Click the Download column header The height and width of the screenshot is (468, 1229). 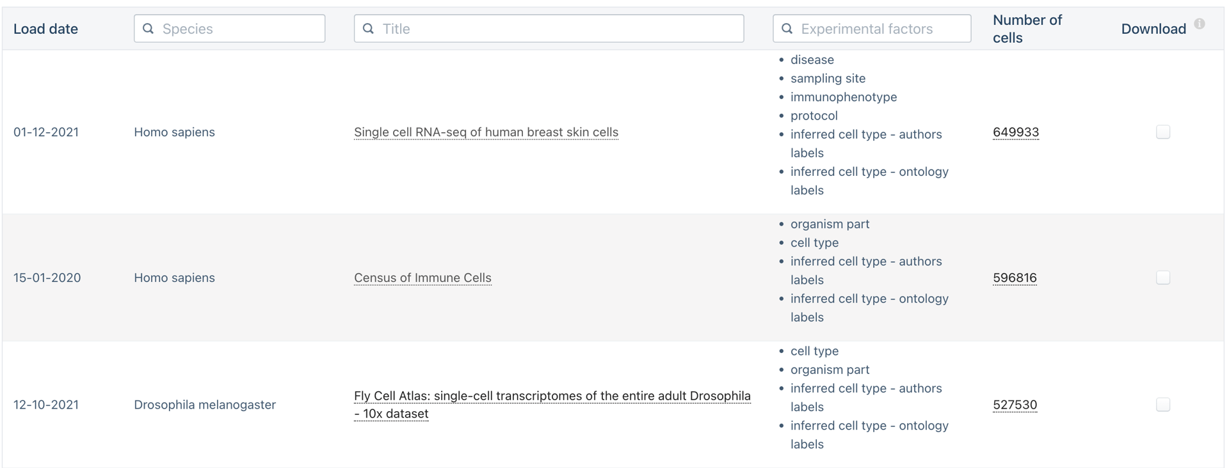tap(1153, 29)
